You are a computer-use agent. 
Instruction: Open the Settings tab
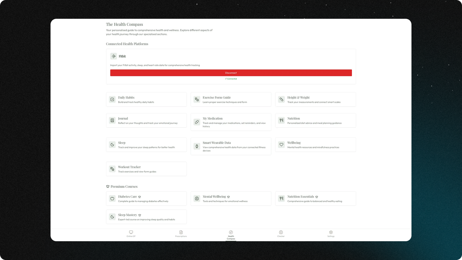point(331,234)
